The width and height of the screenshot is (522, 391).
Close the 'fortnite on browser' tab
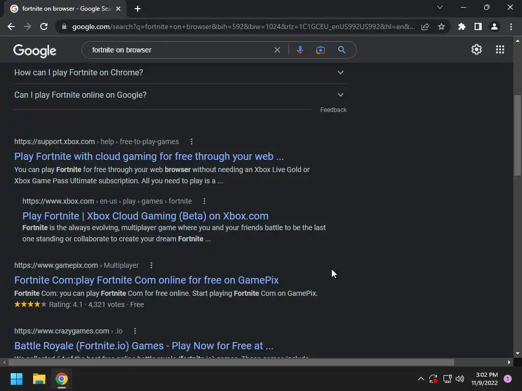[x=118, y=9]
